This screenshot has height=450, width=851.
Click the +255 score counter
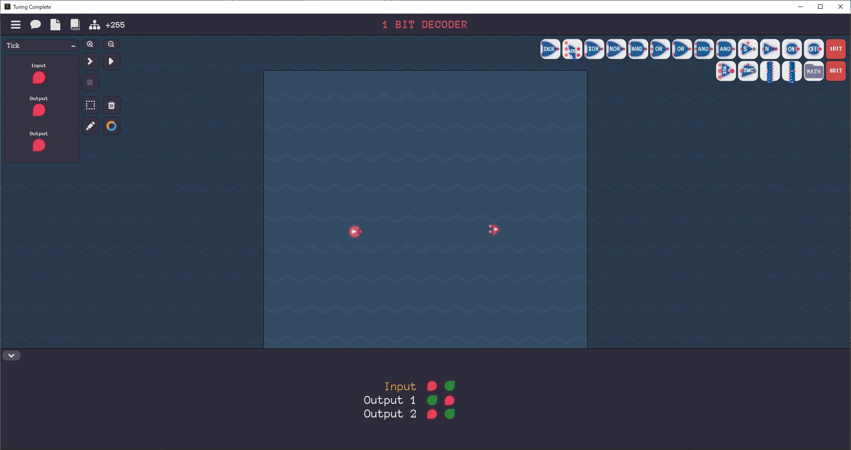115,25
